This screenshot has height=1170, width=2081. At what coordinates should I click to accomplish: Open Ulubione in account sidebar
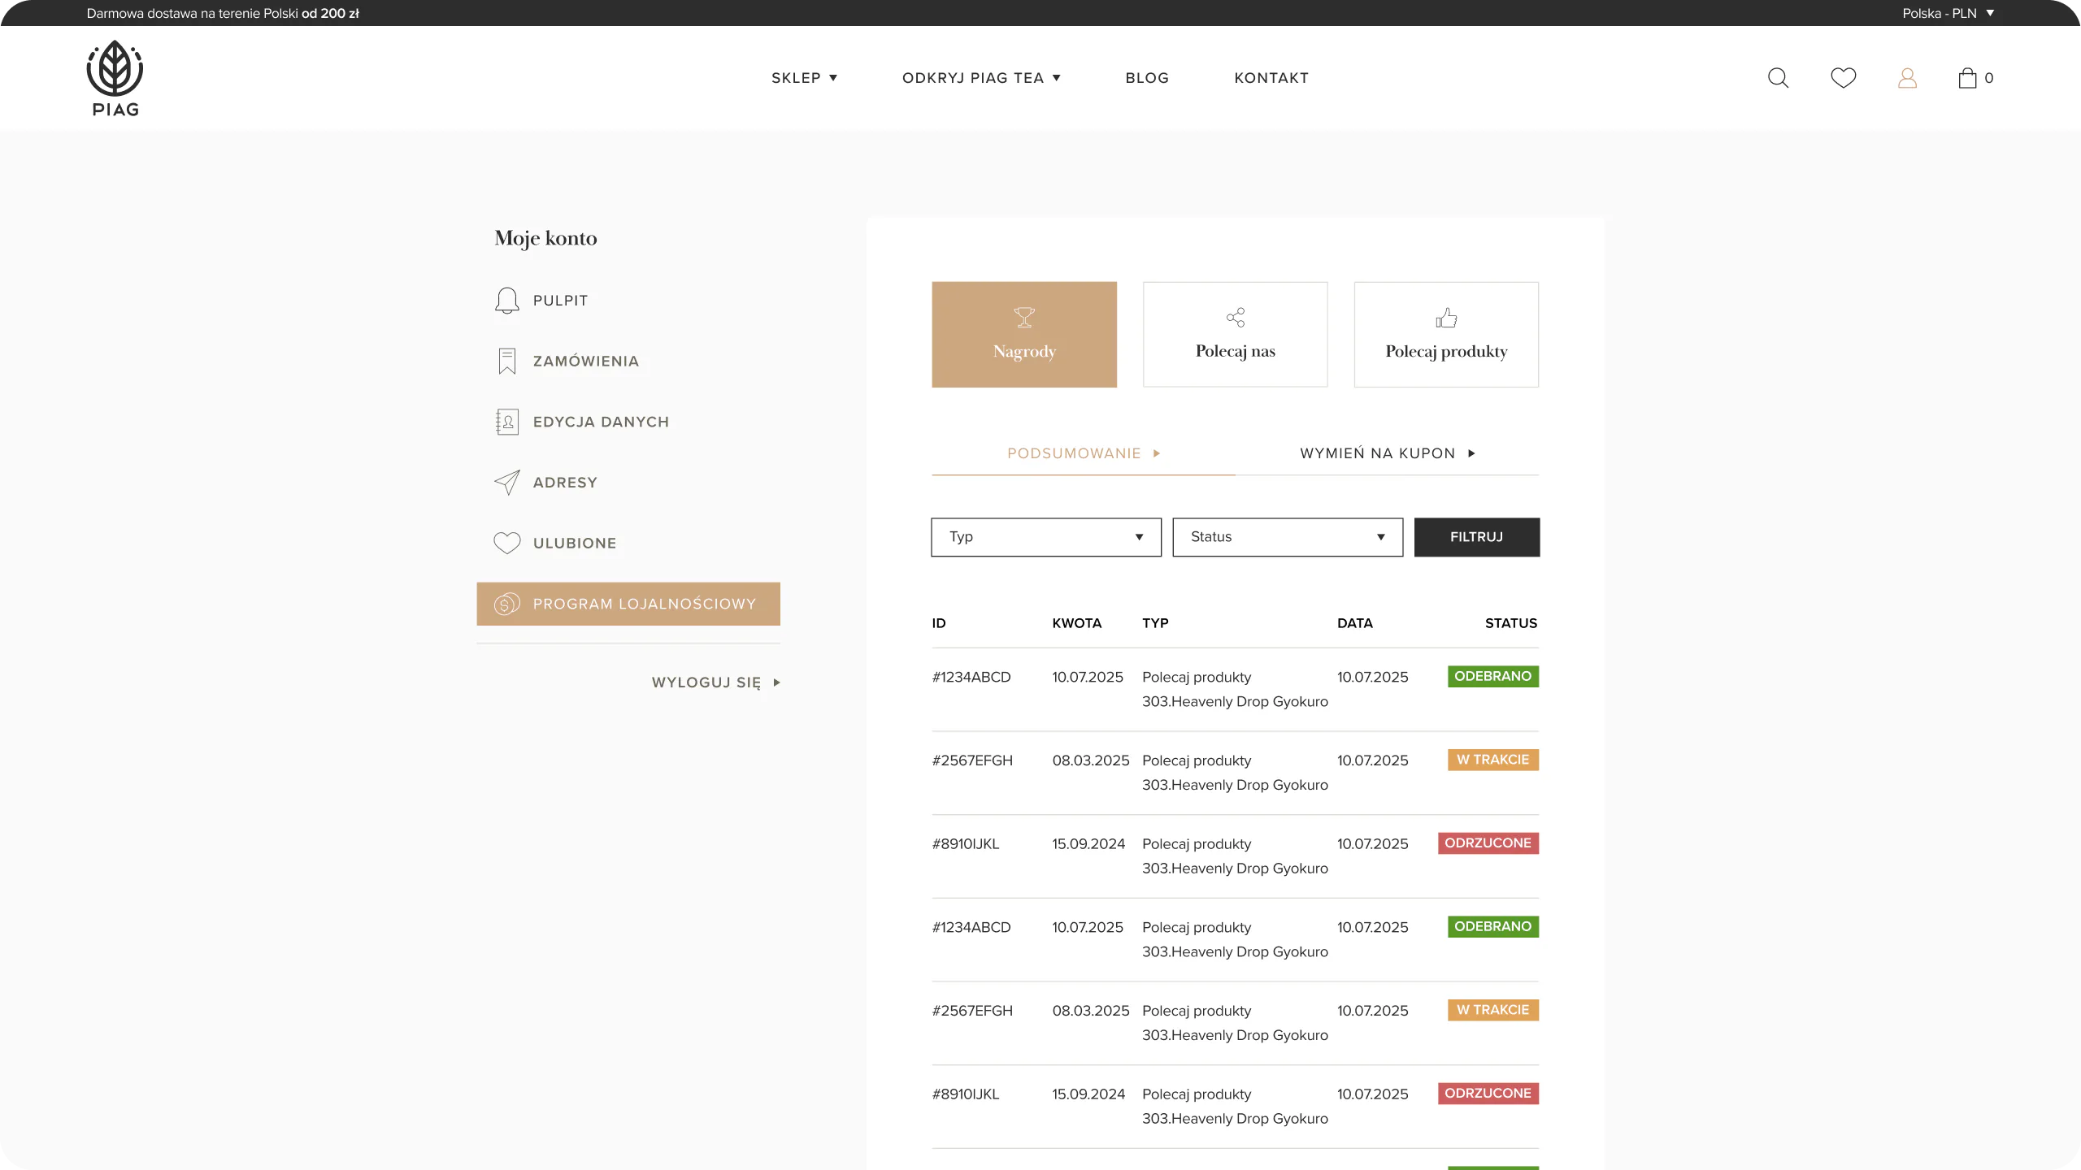click(x=628, y=543)
